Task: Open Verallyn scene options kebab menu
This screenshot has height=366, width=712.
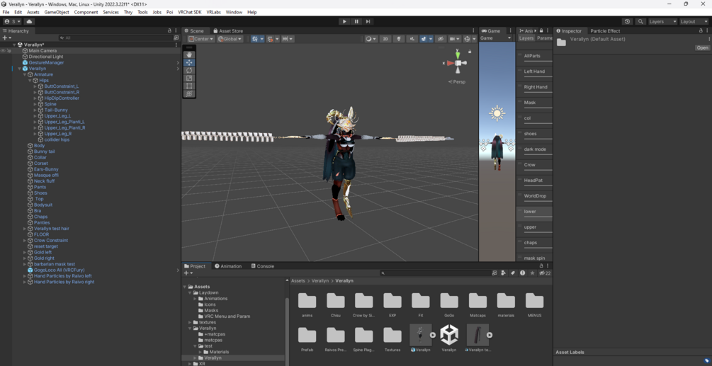Action: point(176,45)
